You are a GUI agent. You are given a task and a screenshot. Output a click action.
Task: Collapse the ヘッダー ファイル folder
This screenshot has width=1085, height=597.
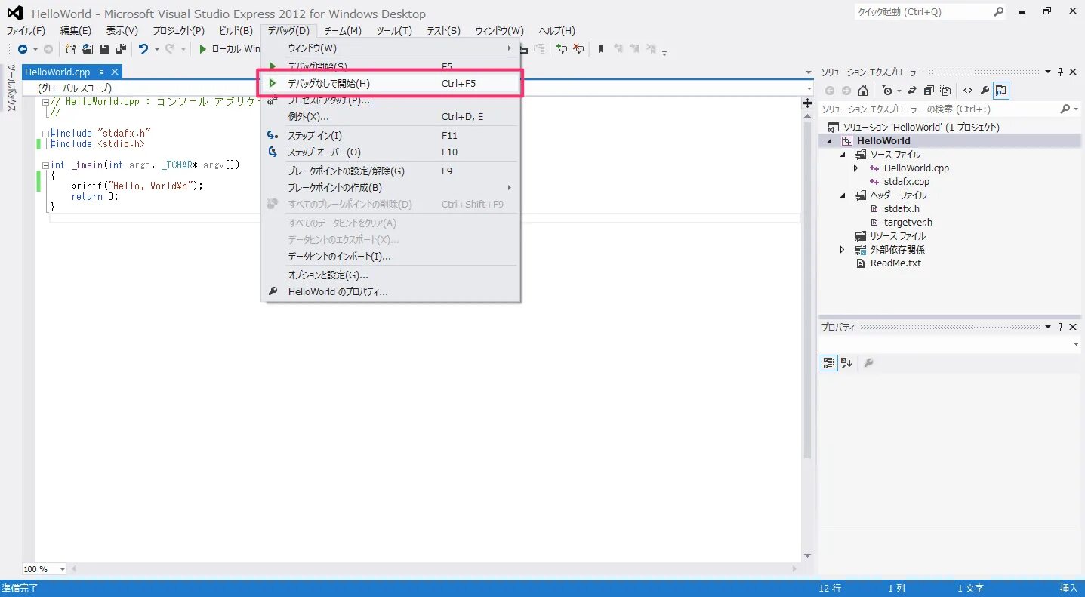tap(843, 195)
